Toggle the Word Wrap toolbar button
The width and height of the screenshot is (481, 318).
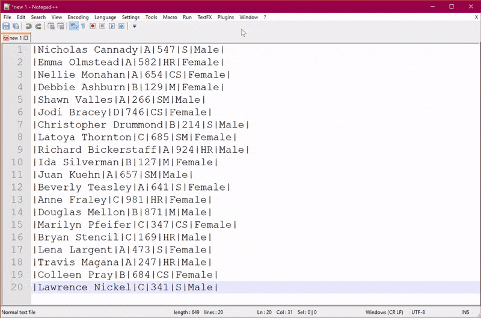pos(73,26)
